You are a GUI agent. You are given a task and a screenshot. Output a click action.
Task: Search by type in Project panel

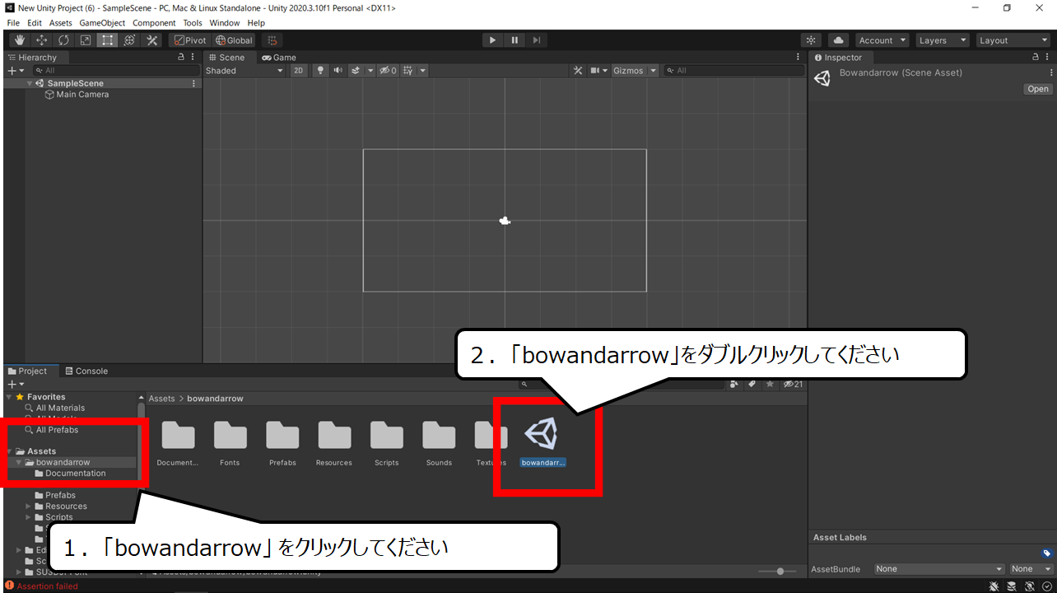pyautogui.click(x=734, y=385)
